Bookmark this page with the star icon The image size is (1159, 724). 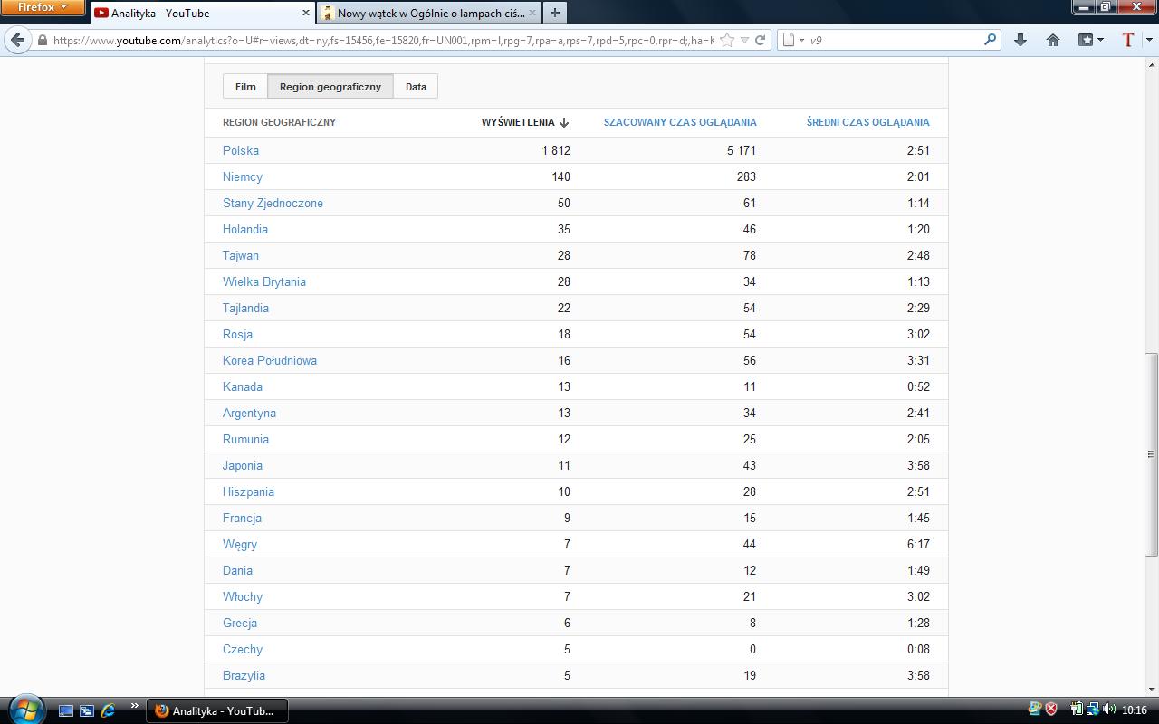727,40
